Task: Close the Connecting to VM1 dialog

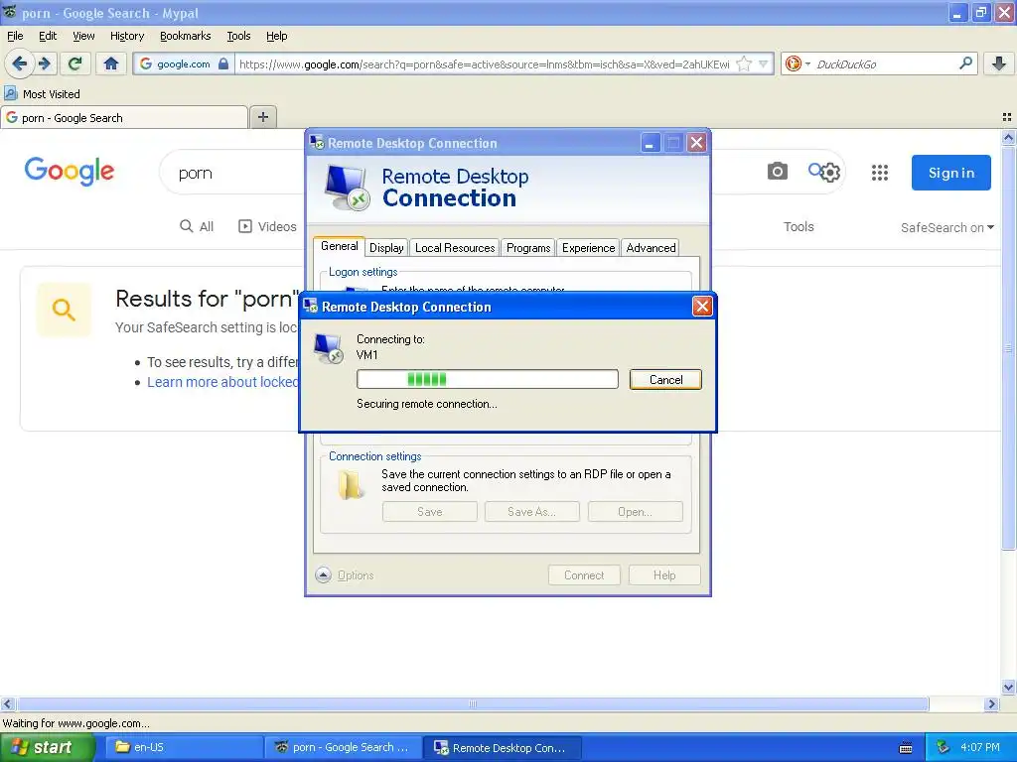Action: coord(702,307)
